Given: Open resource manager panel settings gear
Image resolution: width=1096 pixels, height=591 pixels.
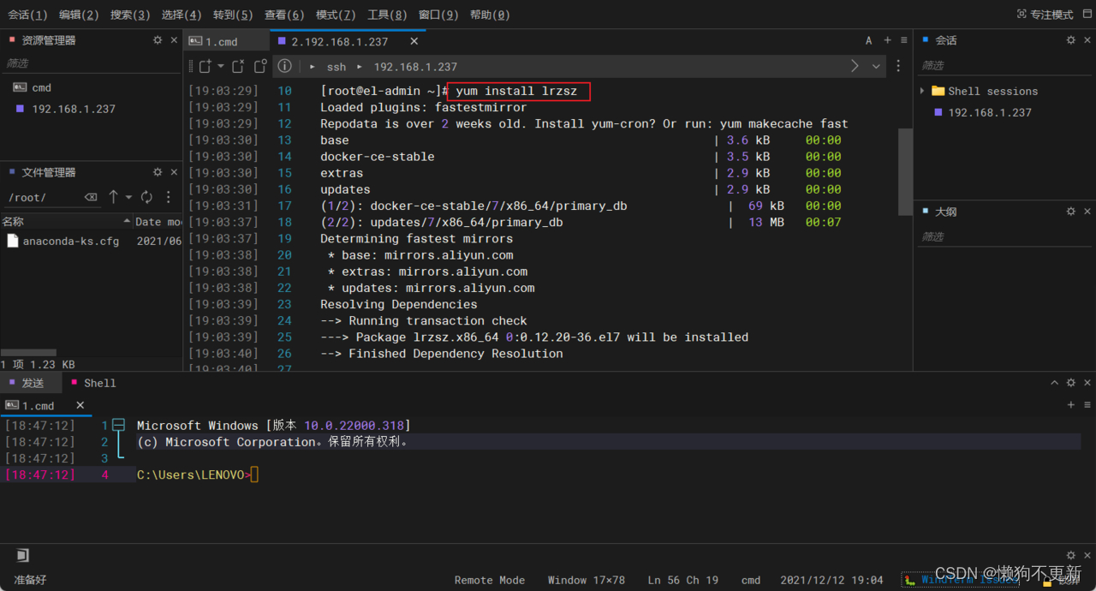Looking at the screenshot, I should click(158, 40).
